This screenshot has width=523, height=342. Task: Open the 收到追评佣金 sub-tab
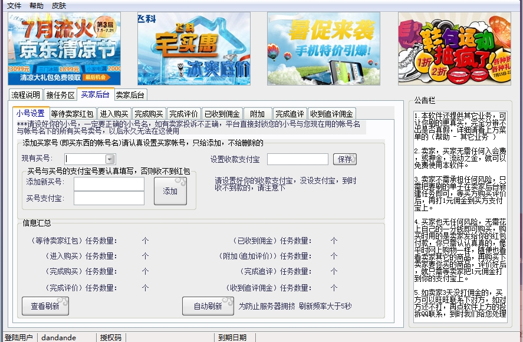[331, 114]
